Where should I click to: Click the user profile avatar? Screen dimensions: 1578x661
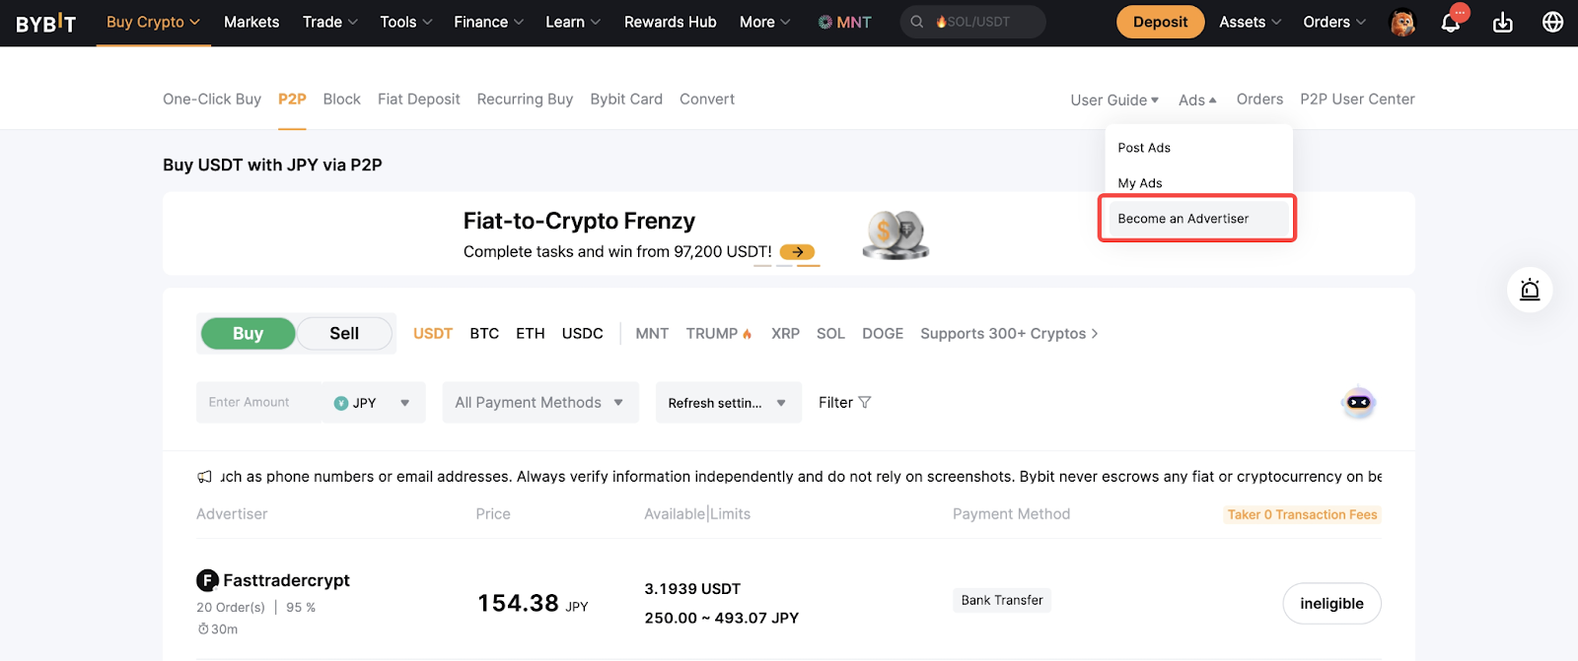pos(1402,22)
